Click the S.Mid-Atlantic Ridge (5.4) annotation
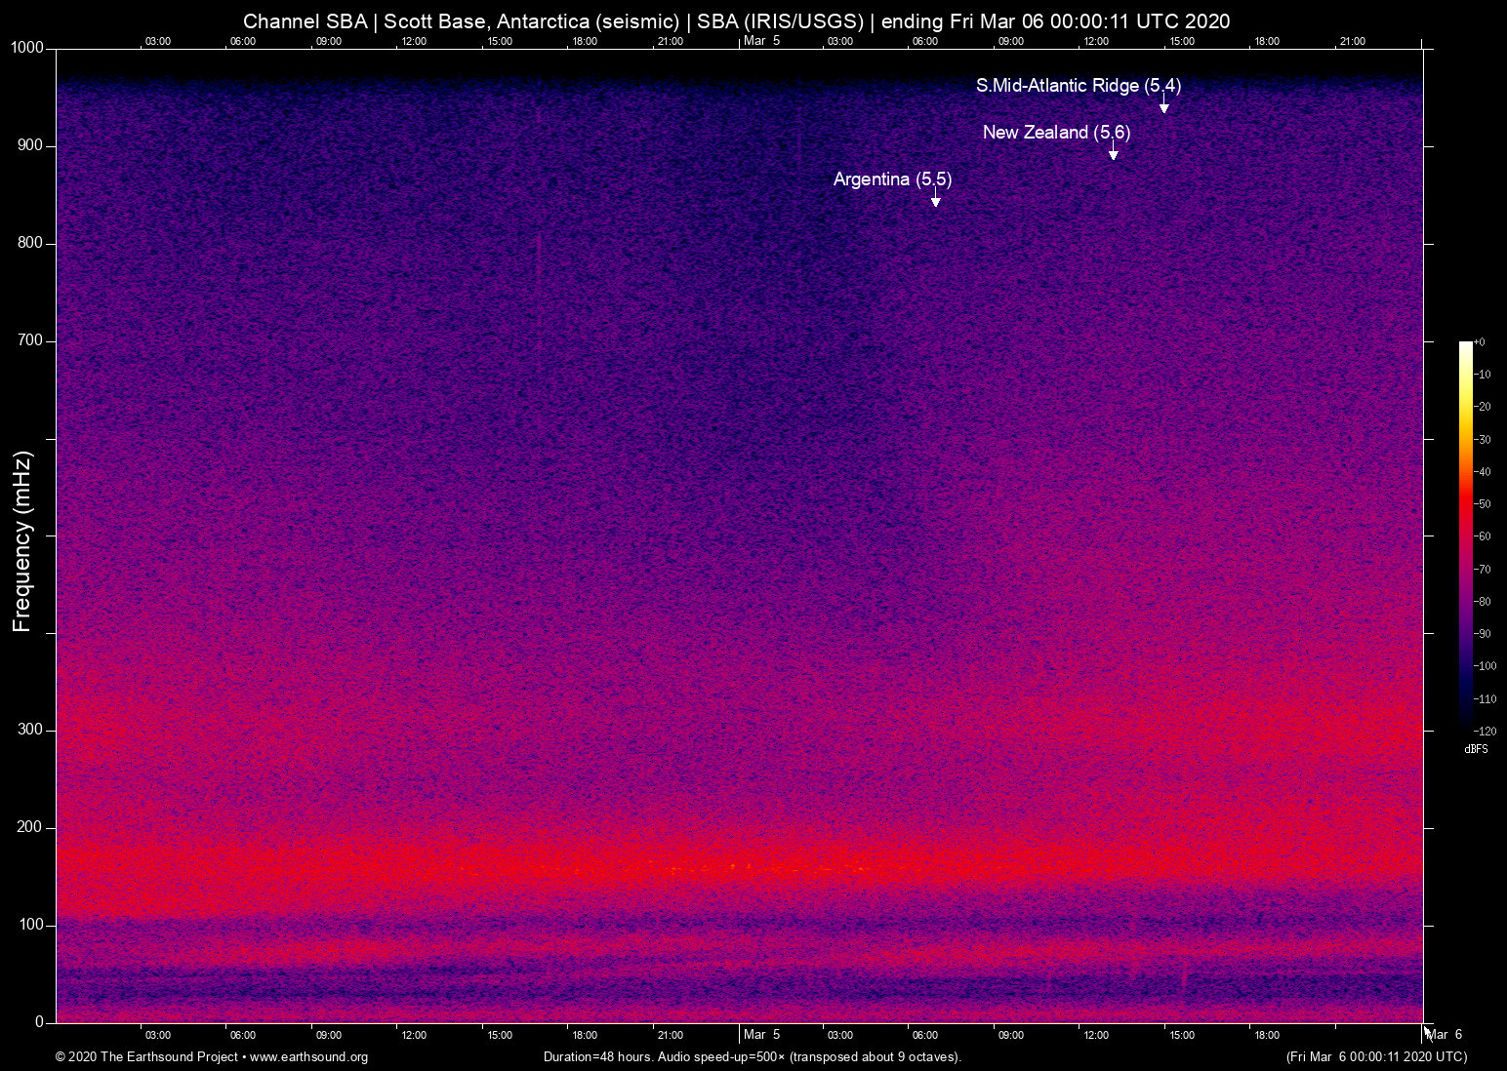 [x=1078, y=86]
